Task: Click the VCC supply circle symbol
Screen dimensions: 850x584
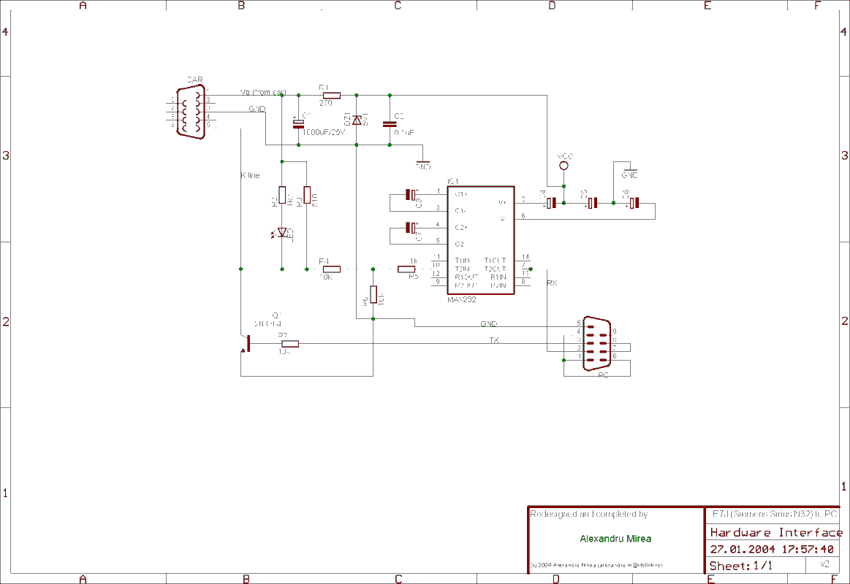Action: [x=563, y=166]
